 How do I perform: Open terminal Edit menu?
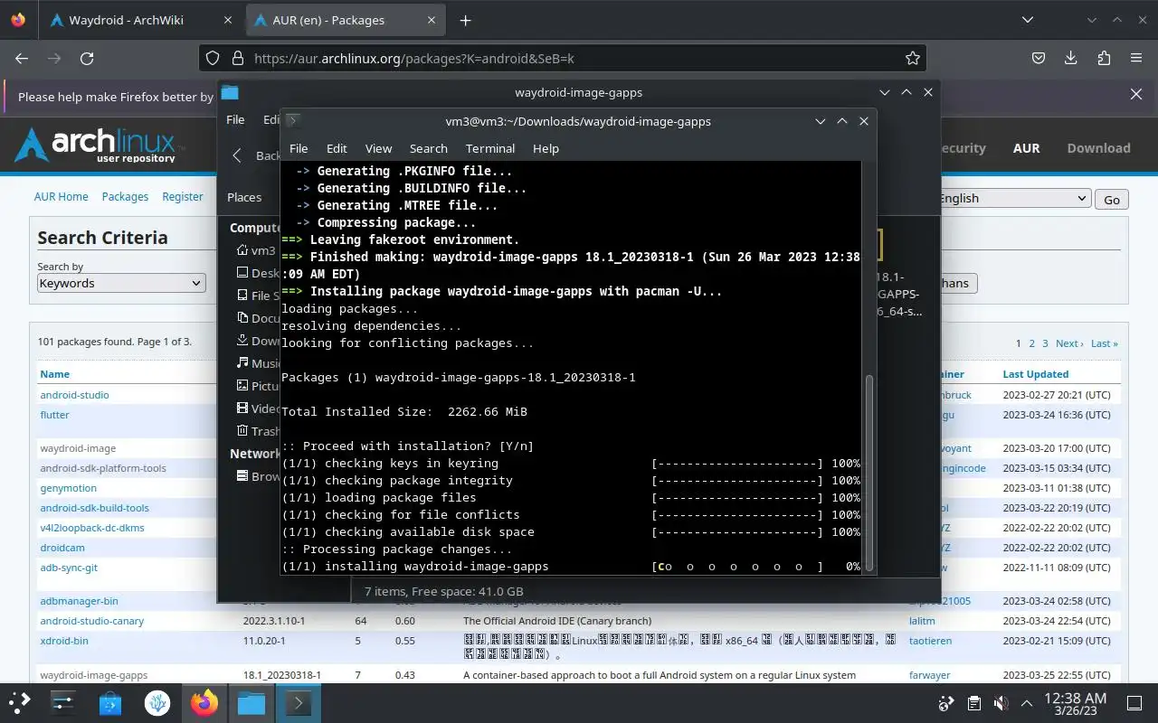pos(337,148)
